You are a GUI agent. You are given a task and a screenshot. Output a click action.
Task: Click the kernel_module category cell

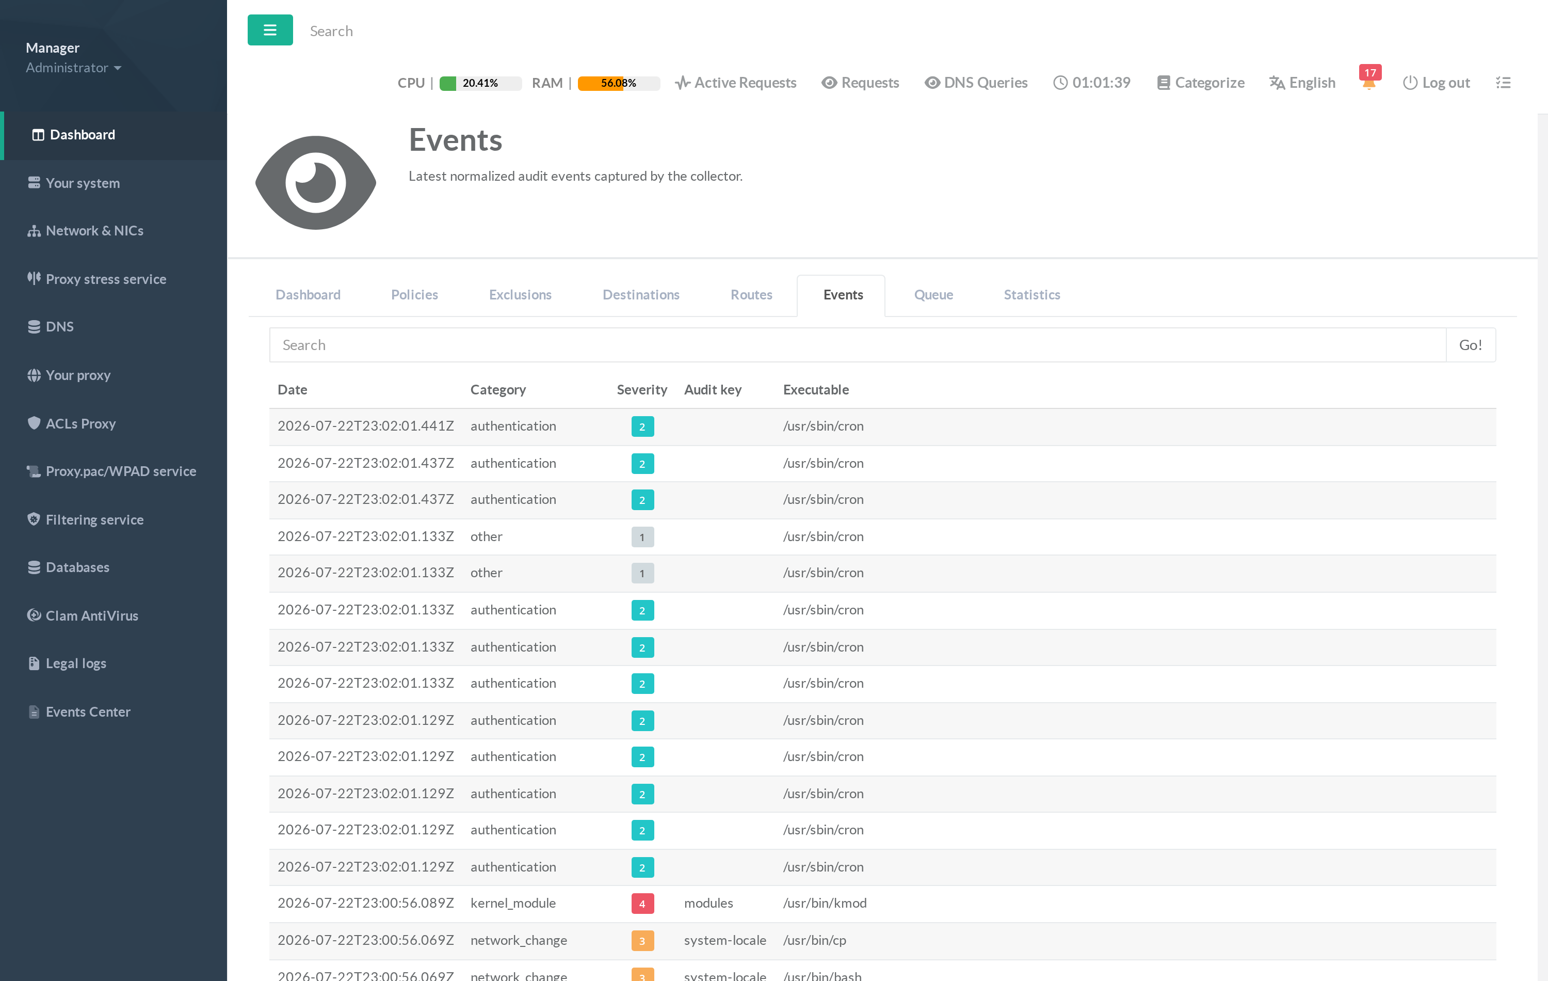pyautogui.click(x=513, y=904)
